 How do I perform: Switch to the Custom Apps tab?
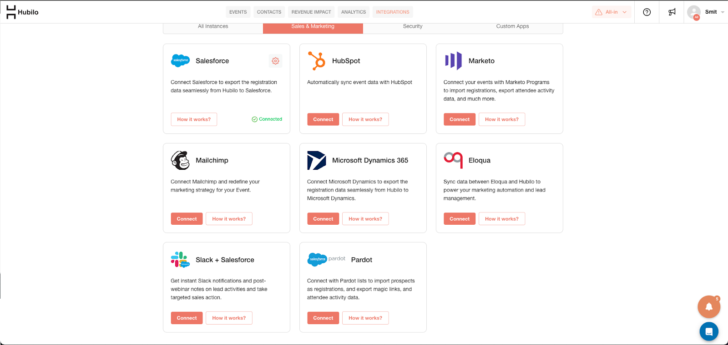point(513,26)
